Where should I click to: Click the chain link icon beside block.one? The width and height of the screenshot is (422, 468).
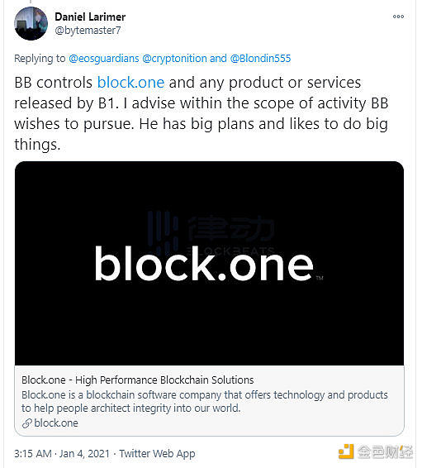(x=26, y=423)
